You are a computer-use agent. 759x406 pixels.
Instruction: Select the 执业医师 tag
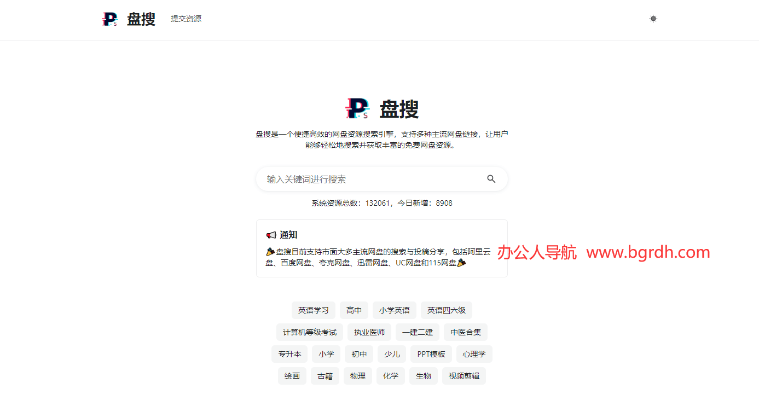pyautogui.click(x=369, y=332)
